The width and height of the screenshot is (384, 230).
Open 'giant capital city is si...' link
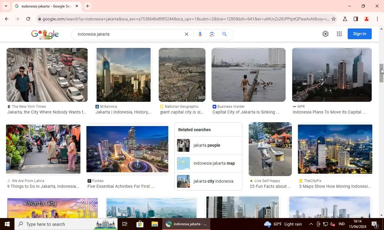coord(181,112)
